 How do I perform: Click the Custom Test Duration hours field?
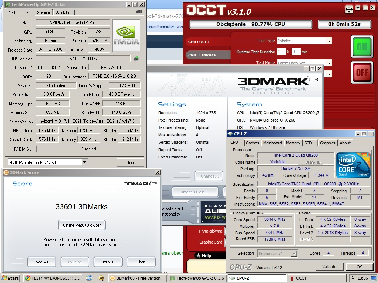click(281, 52)
